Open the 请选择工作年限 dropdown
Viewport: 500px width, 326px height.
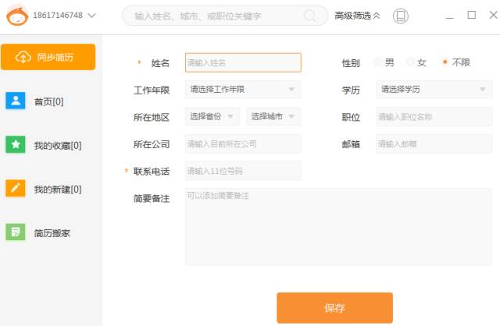[x=243, y=90]
